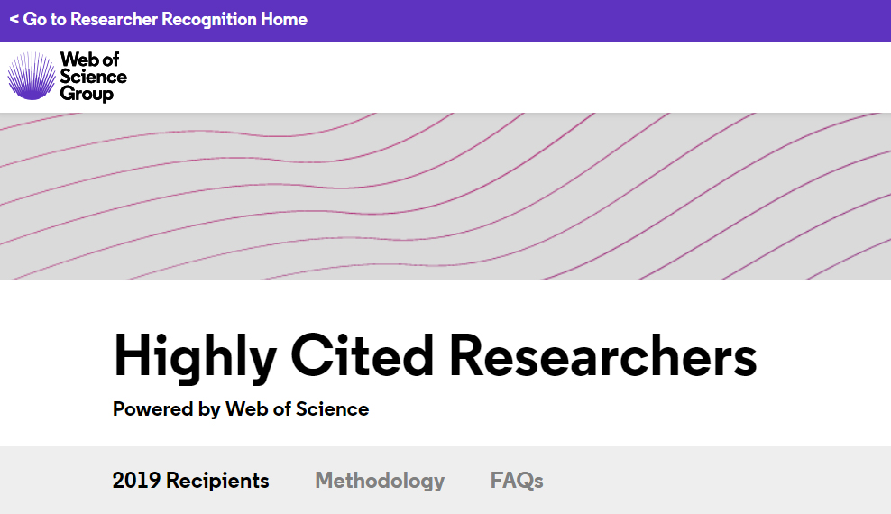Open the FAQs tab
This screenshot has height=514, width=891.
[517, 481]
